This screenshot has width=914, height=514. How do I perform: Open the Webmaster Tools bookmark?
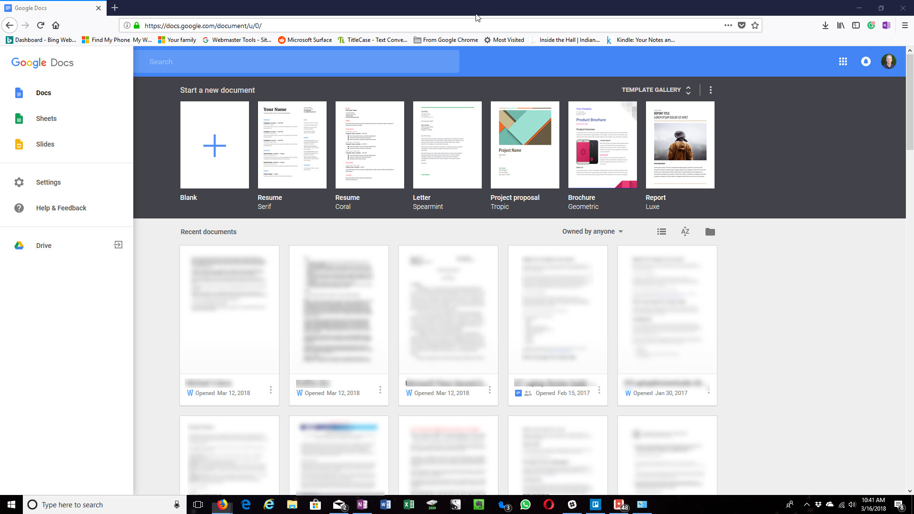click(x=237, y=40)
